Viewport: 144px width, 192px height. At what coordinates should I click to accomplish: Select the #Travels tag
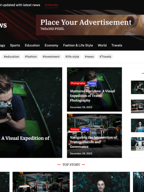tap(105, 57)
